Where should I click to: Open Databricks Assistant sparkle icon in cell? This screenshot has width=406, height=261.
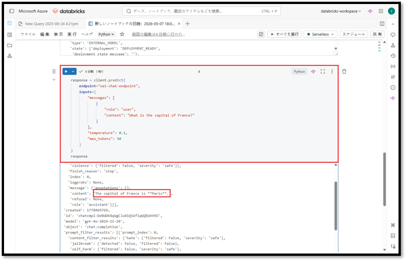[x=313, y=72]
